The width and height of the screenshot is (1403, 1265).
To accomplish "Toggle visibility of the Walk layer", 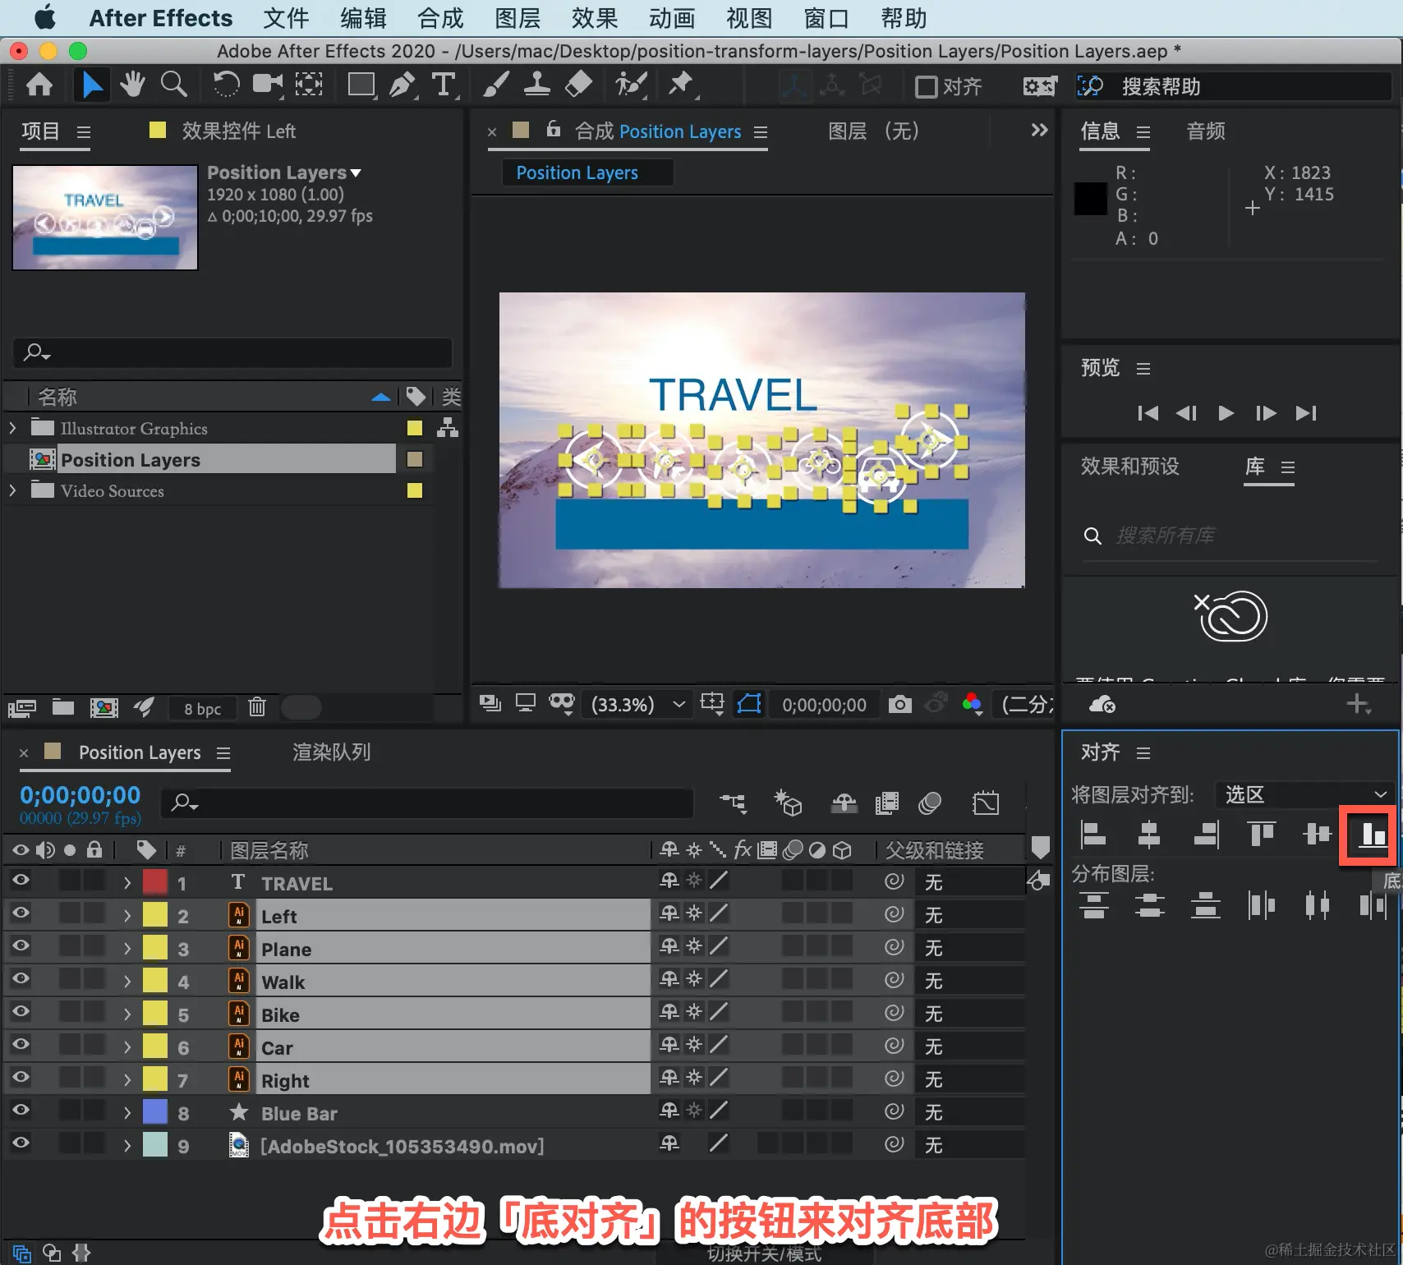I will (x=21, y=978).
